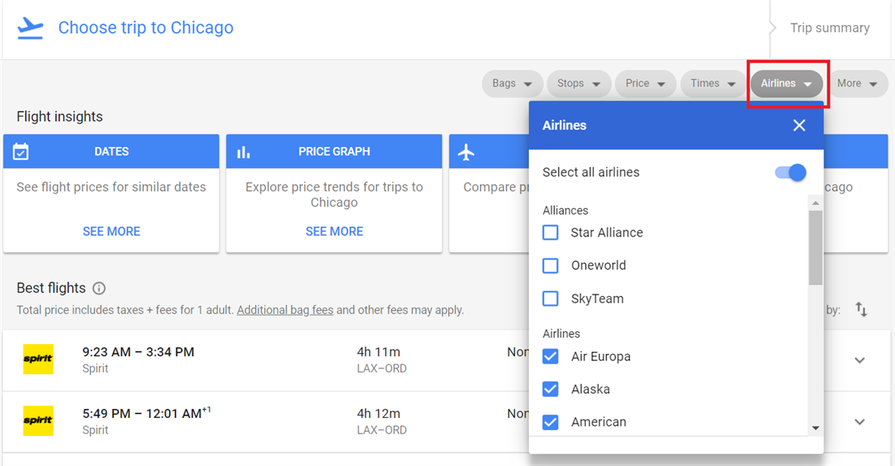Screen dimensions: 895x466
Task: Open the Trip summary tab
Action: pyautogui.click(x=829, y=28)
